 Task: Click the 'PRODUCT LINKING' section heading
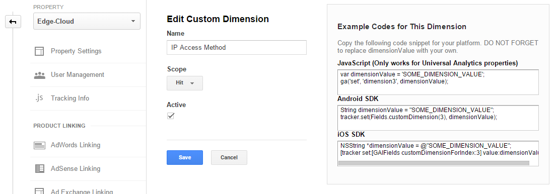tap(59, 126)
